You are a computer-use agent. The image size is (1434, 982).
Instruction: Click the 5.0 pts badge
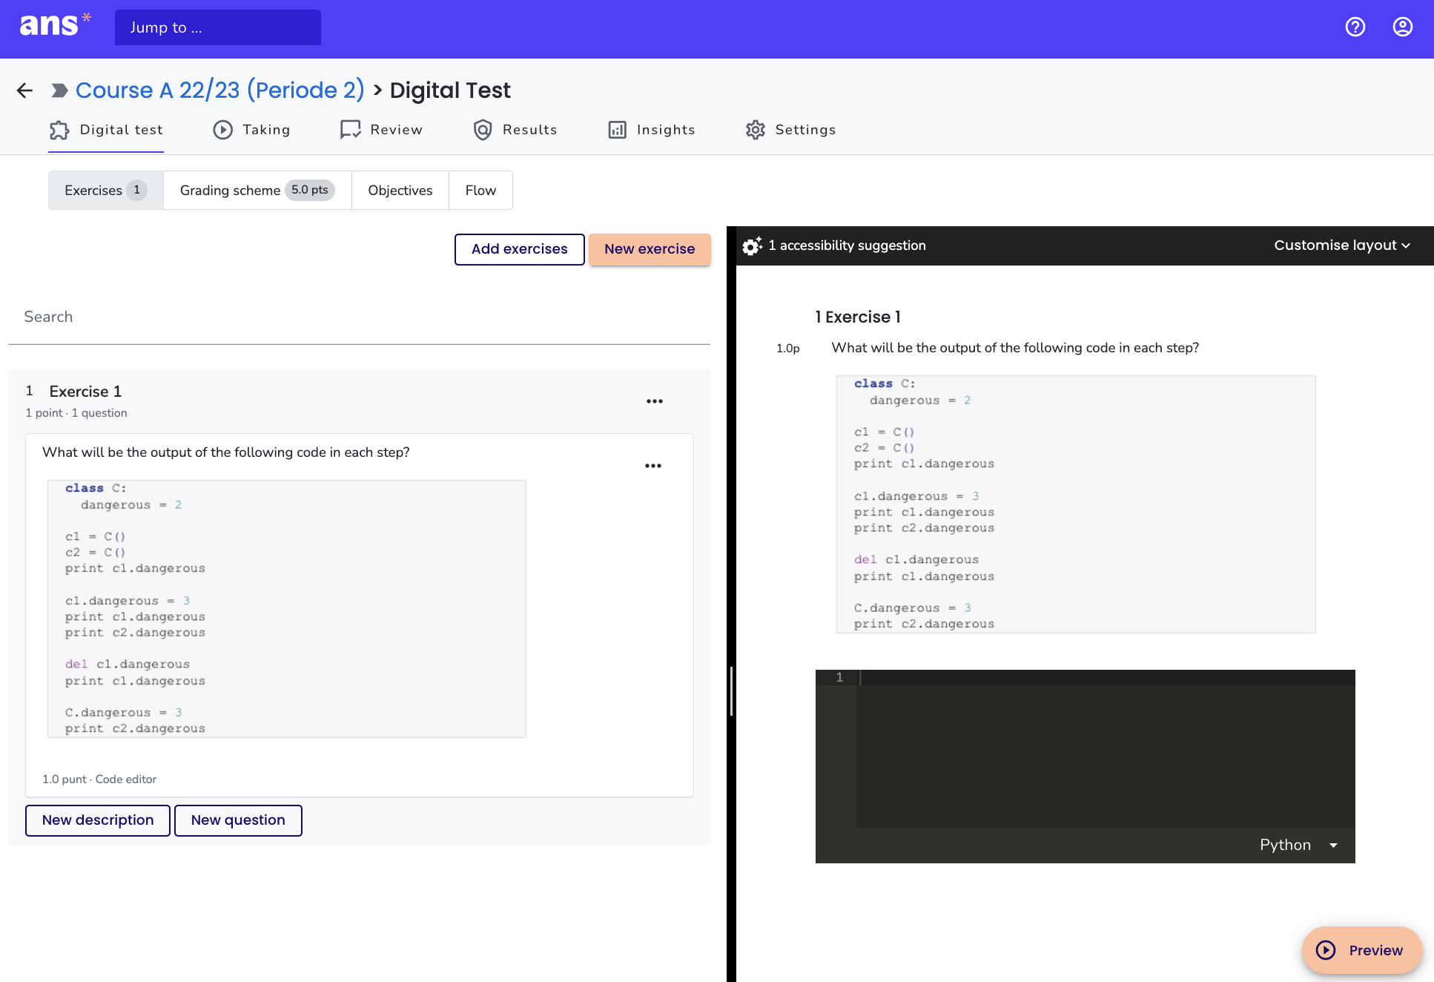310,191
